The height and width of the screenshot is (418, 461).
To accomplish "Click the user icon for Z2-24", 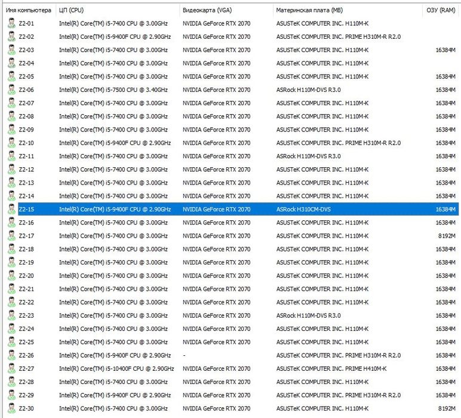I will [11, 328].
